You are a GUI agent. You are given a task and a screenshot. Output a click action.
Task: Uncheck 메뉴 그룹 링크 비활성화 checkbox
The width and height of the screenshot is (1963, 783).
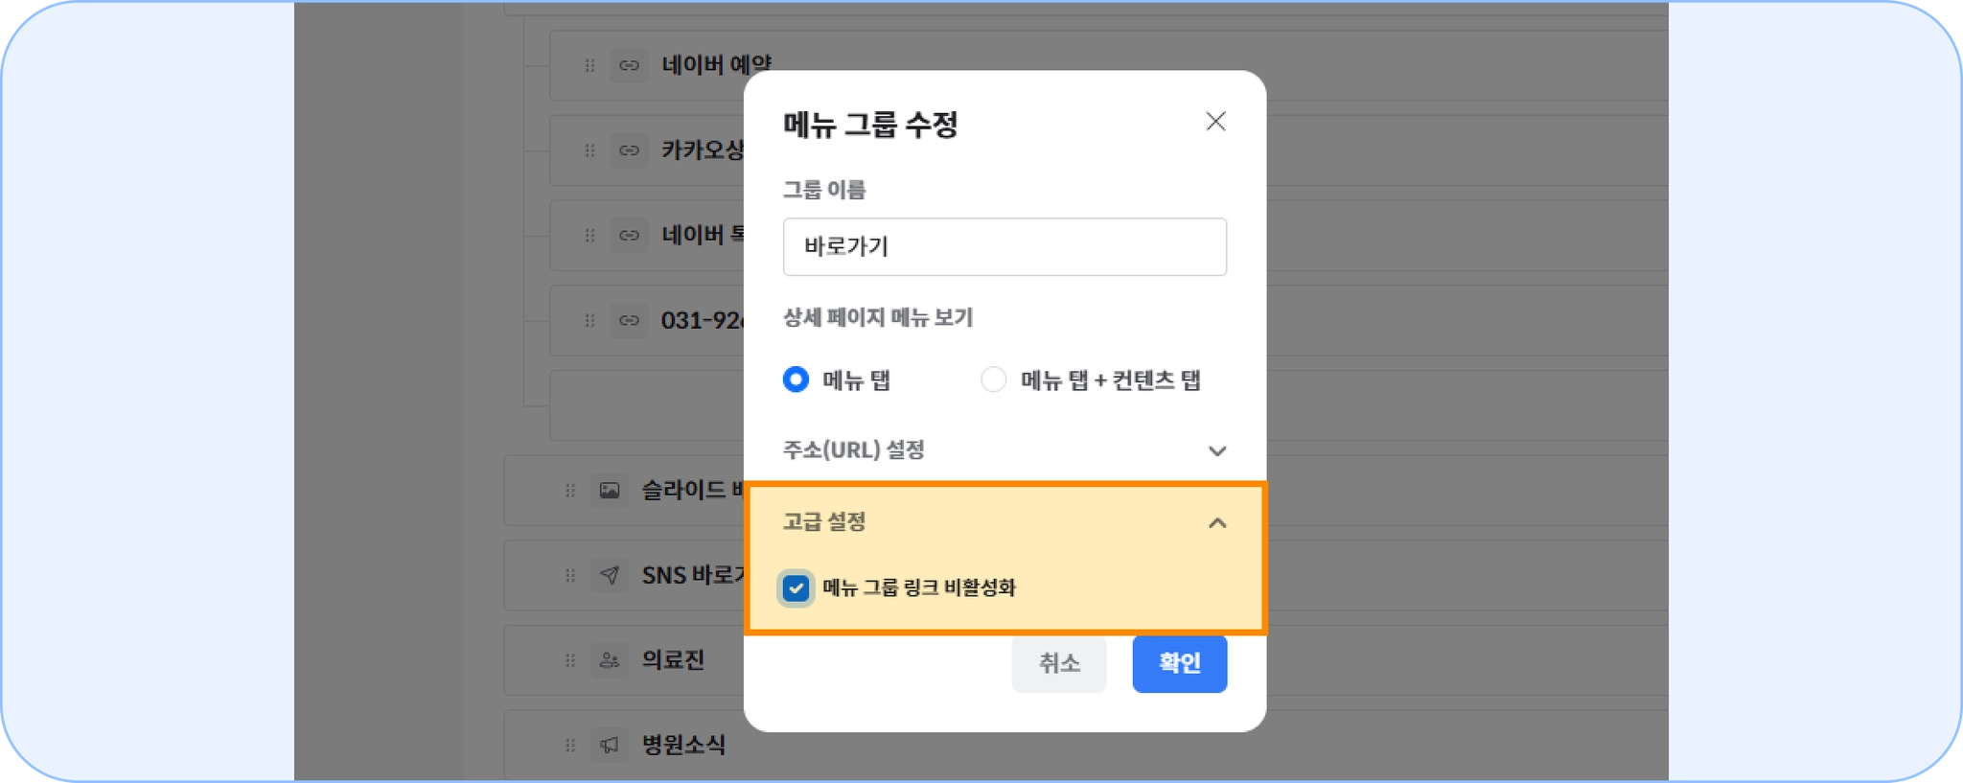(x=796, y=587)
